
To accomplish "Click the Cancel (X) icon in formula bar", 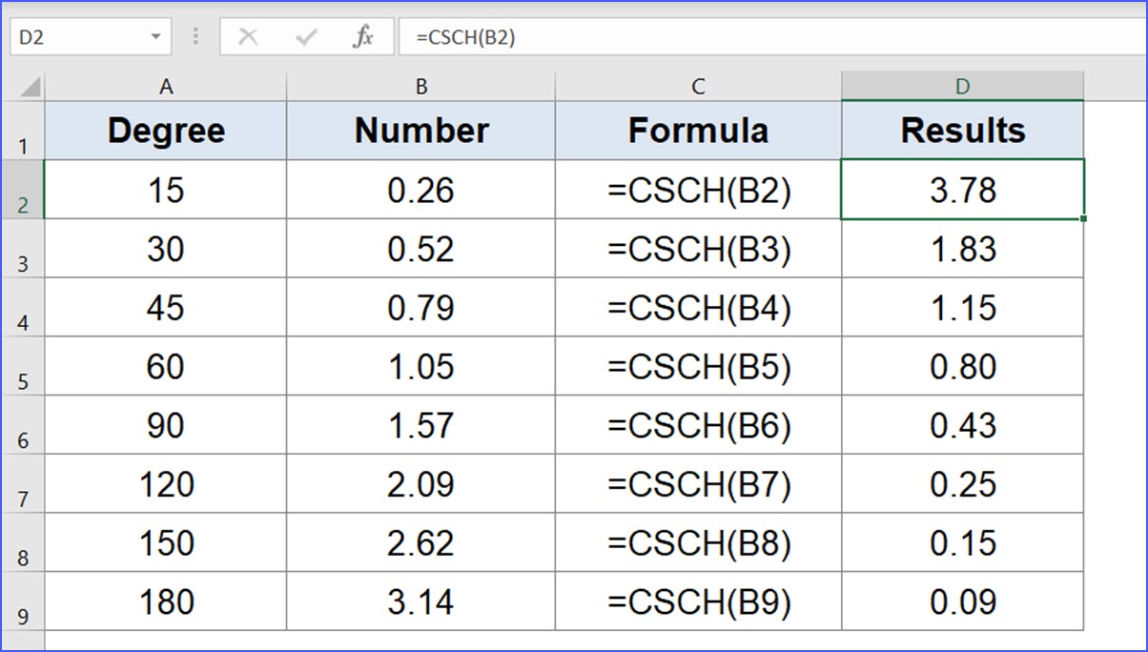I will coord(248,36).
